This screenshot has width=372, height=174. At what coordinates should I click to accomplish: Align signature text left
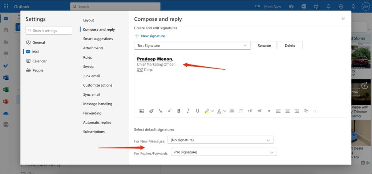click(x=278, y=111)
